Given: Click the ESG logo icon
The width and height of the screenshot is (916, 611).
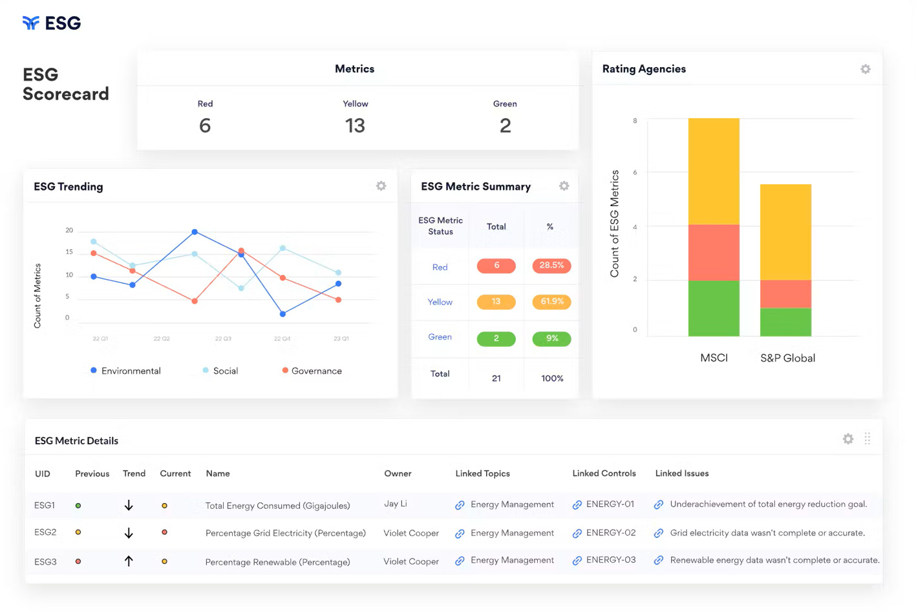Looking at the screenshot, I should 30,23.
